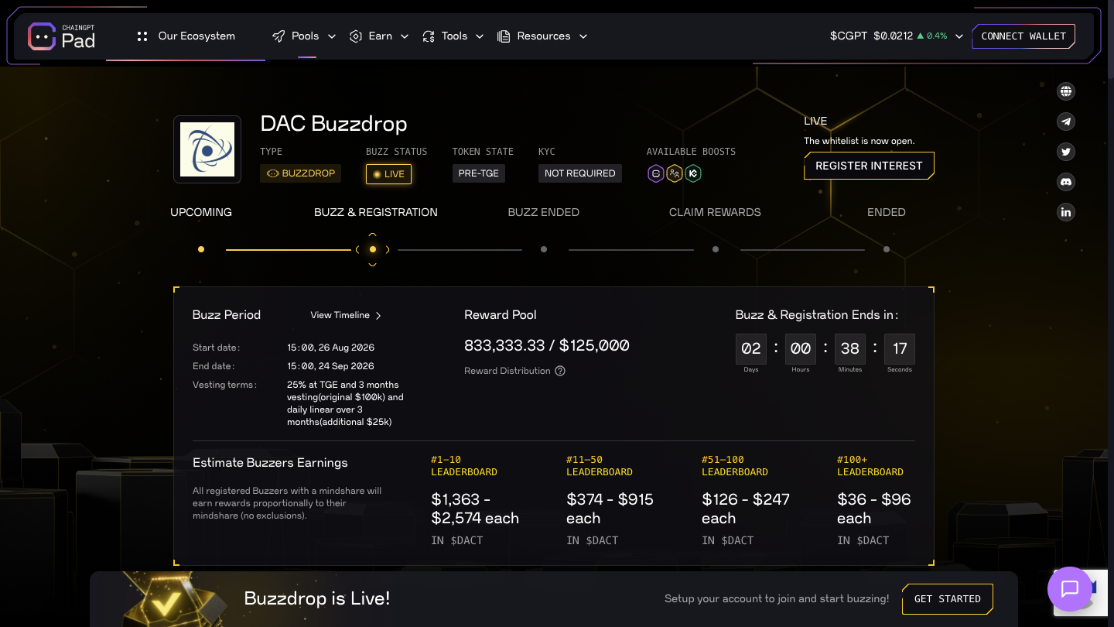Click the active Buzz & Registration timeline marker

coord(373,249)
